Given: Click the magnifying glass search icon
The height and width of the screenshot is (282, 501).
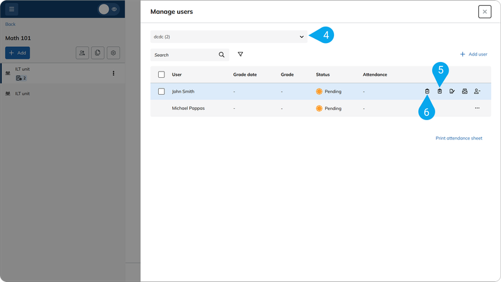Looking at the screenshot, I should coord(221,55).
